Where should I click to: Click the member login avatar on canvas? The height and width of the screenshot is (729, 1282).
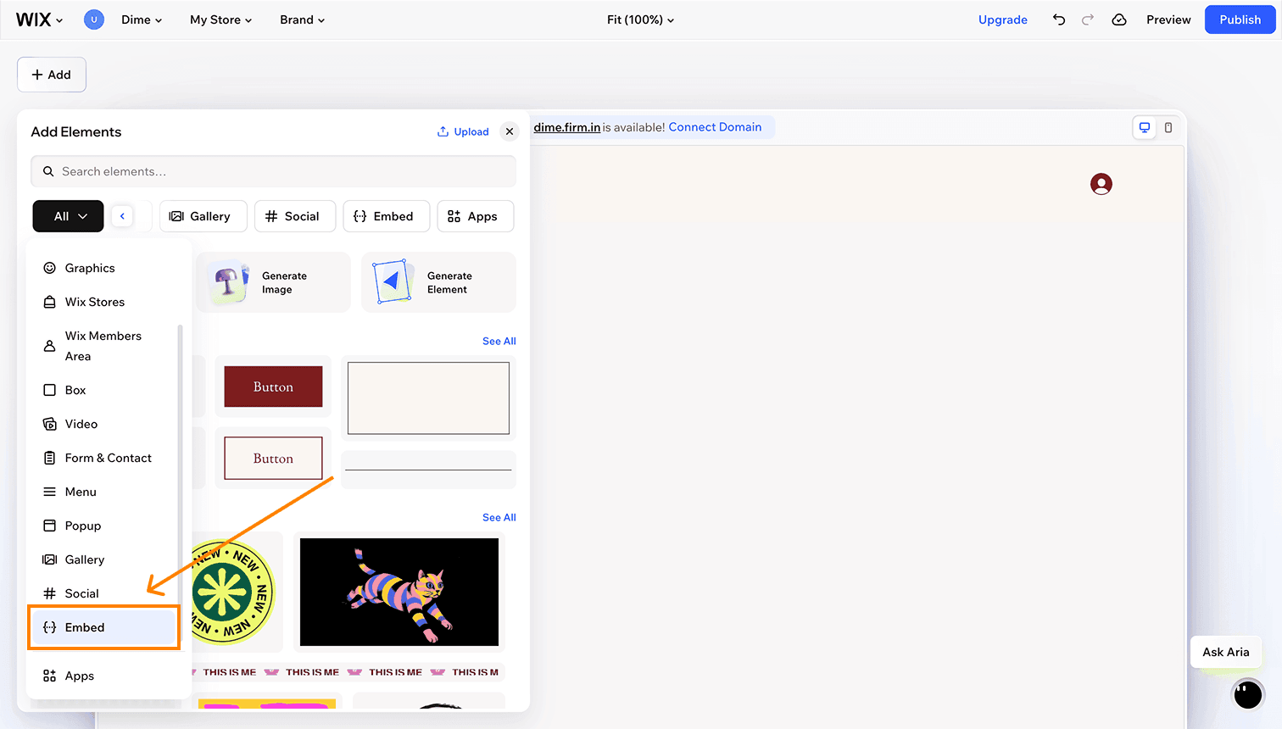1101,184
